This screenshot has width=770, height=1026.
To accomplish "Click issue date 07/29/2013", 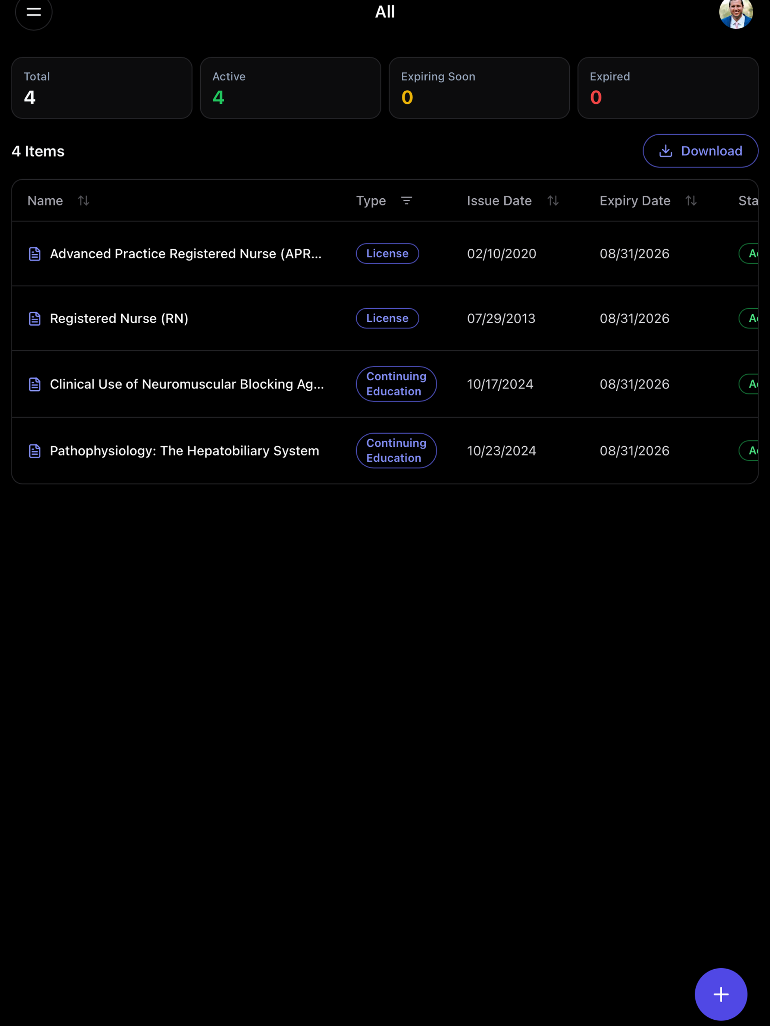I will (x=501, y=319).
